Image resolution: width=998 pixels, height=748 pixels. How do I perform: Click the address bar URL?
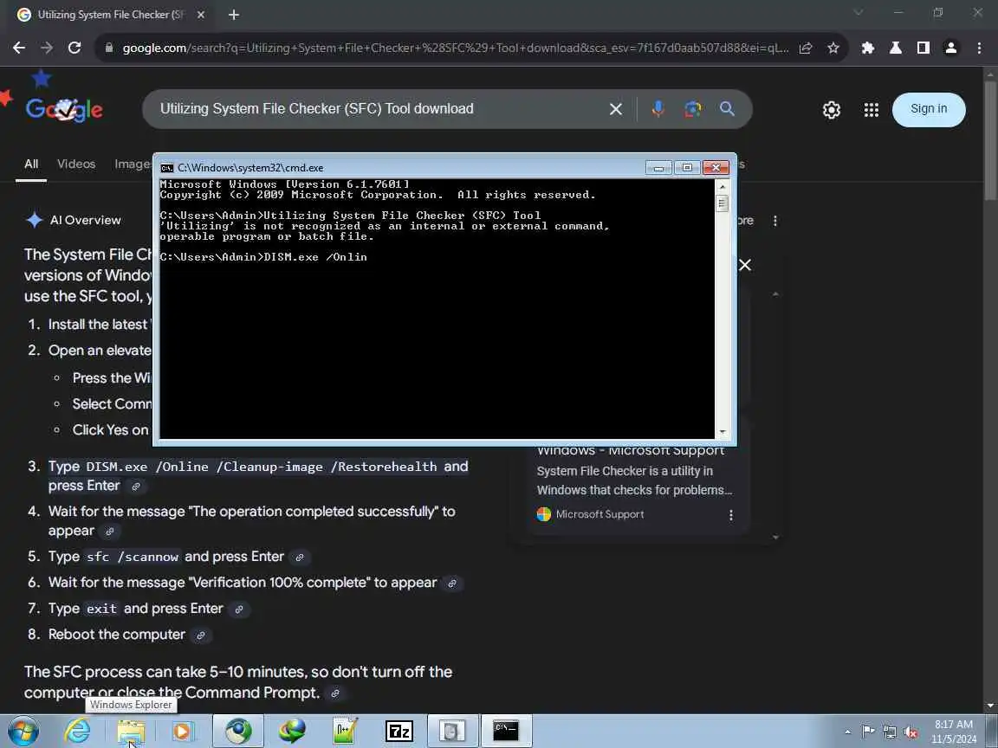click(x=455, y=48)
